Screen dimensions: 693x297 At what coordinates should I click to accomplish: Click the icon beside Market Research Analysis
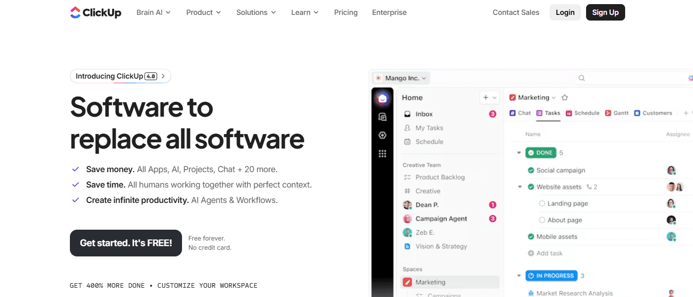531,293
